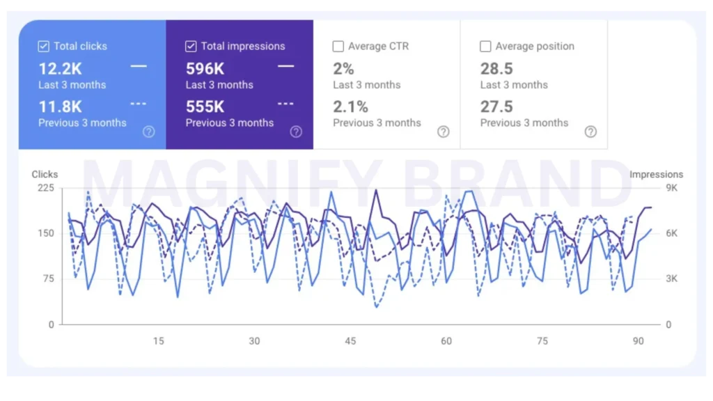Click the 225 tick on Clicks axis
This screenshot has width=713, height=401.
(46, 188)
